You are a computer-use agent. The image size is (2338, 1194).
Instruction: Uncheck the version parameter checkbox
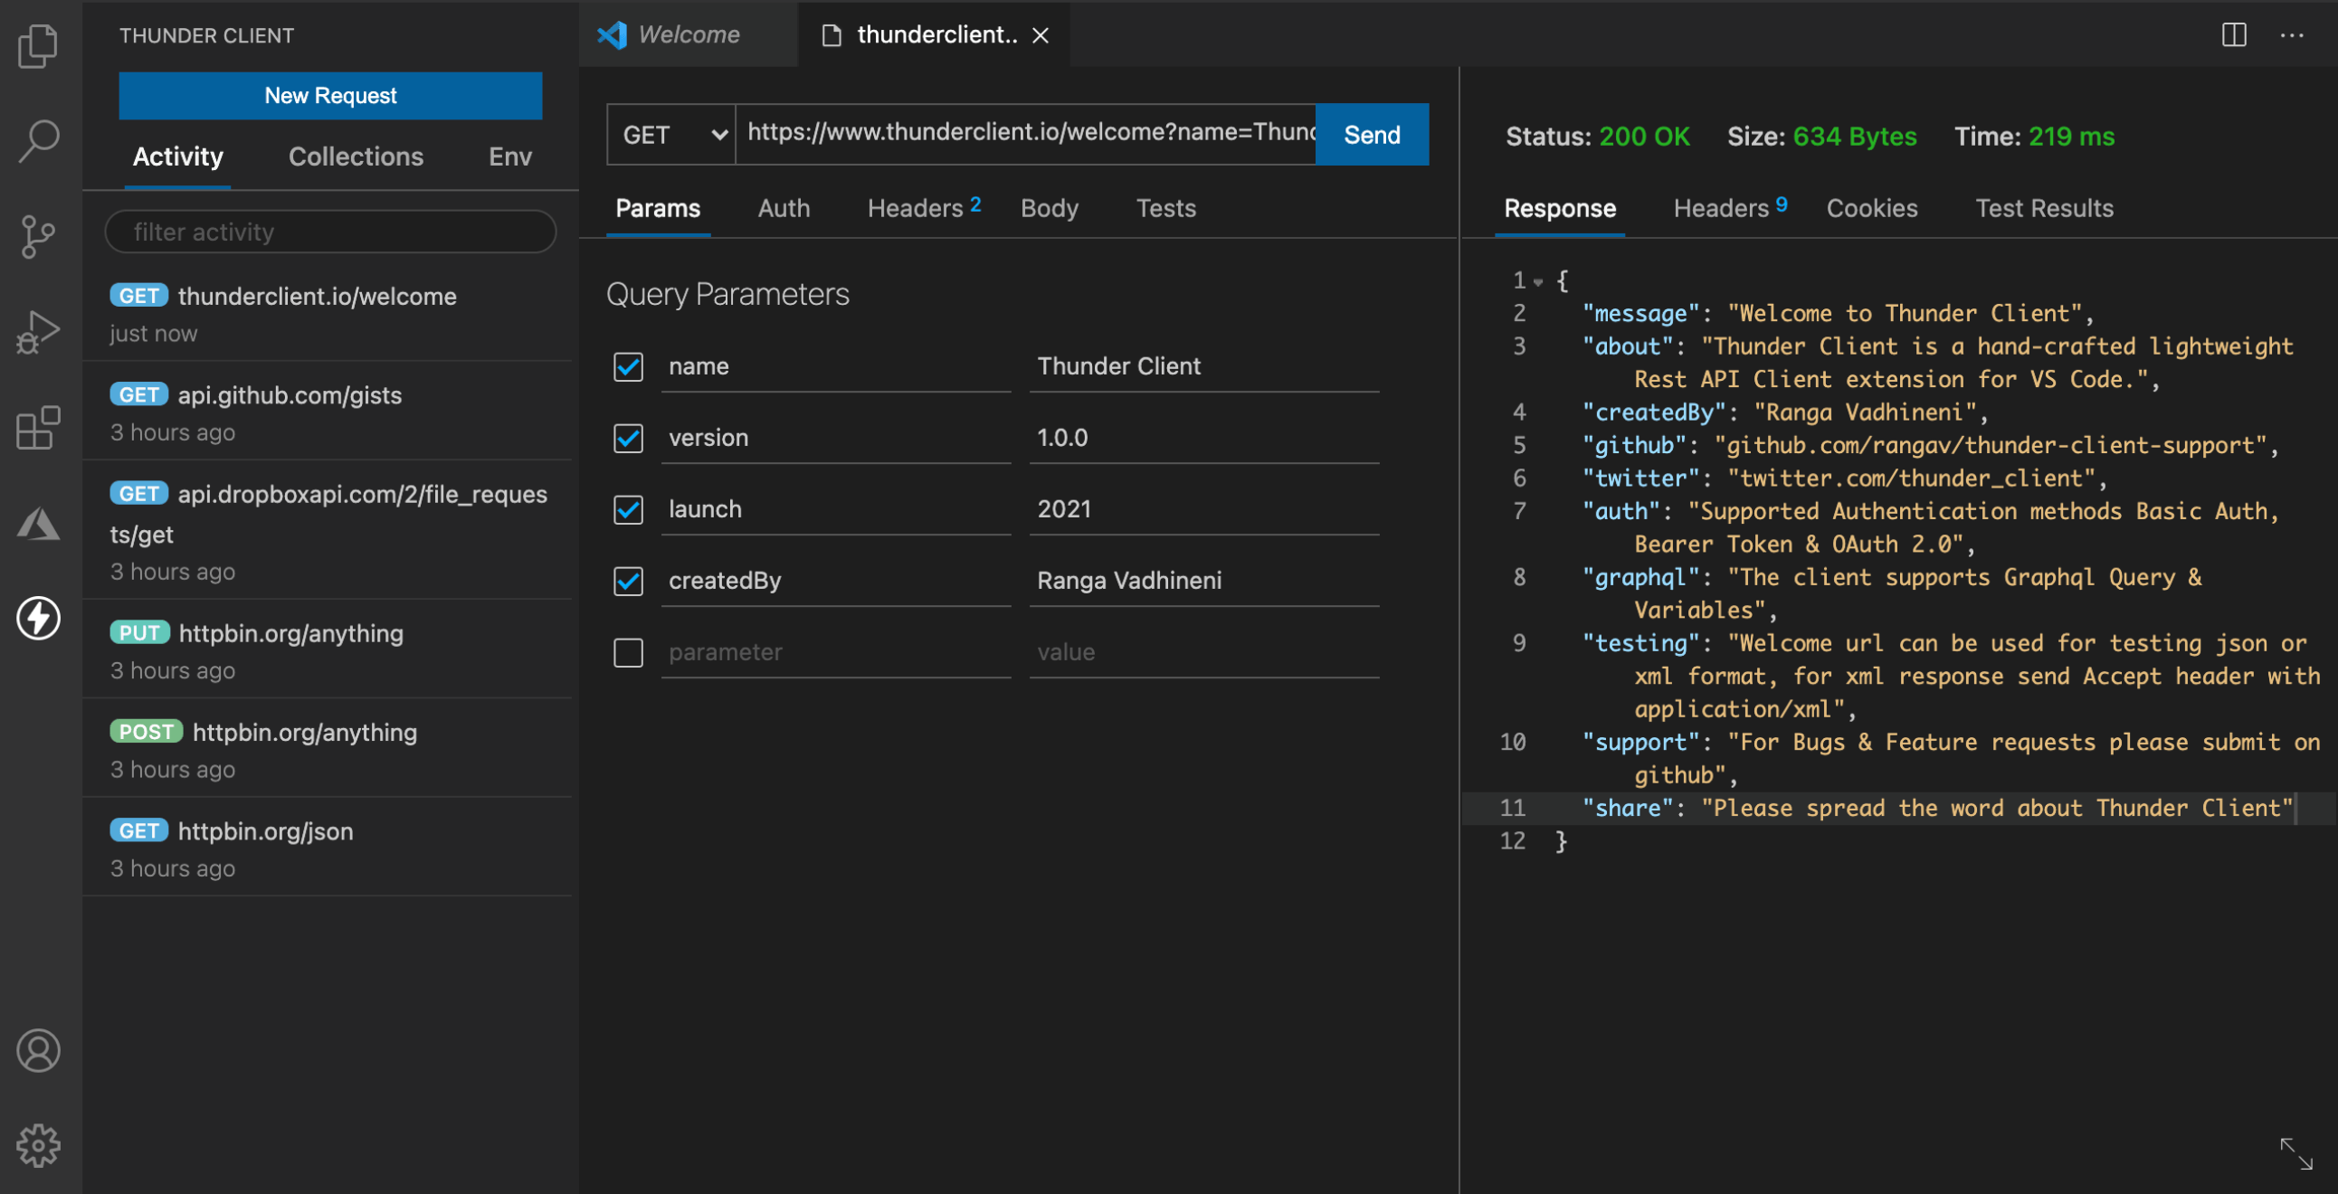tap(628, 438)
